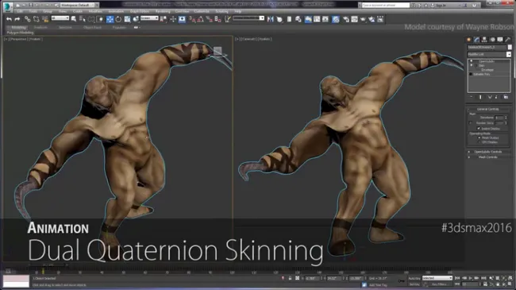The height and width of the screenshot is (290, 516).
Task: Click the object color swatch
Action: [x=510, y=47]
